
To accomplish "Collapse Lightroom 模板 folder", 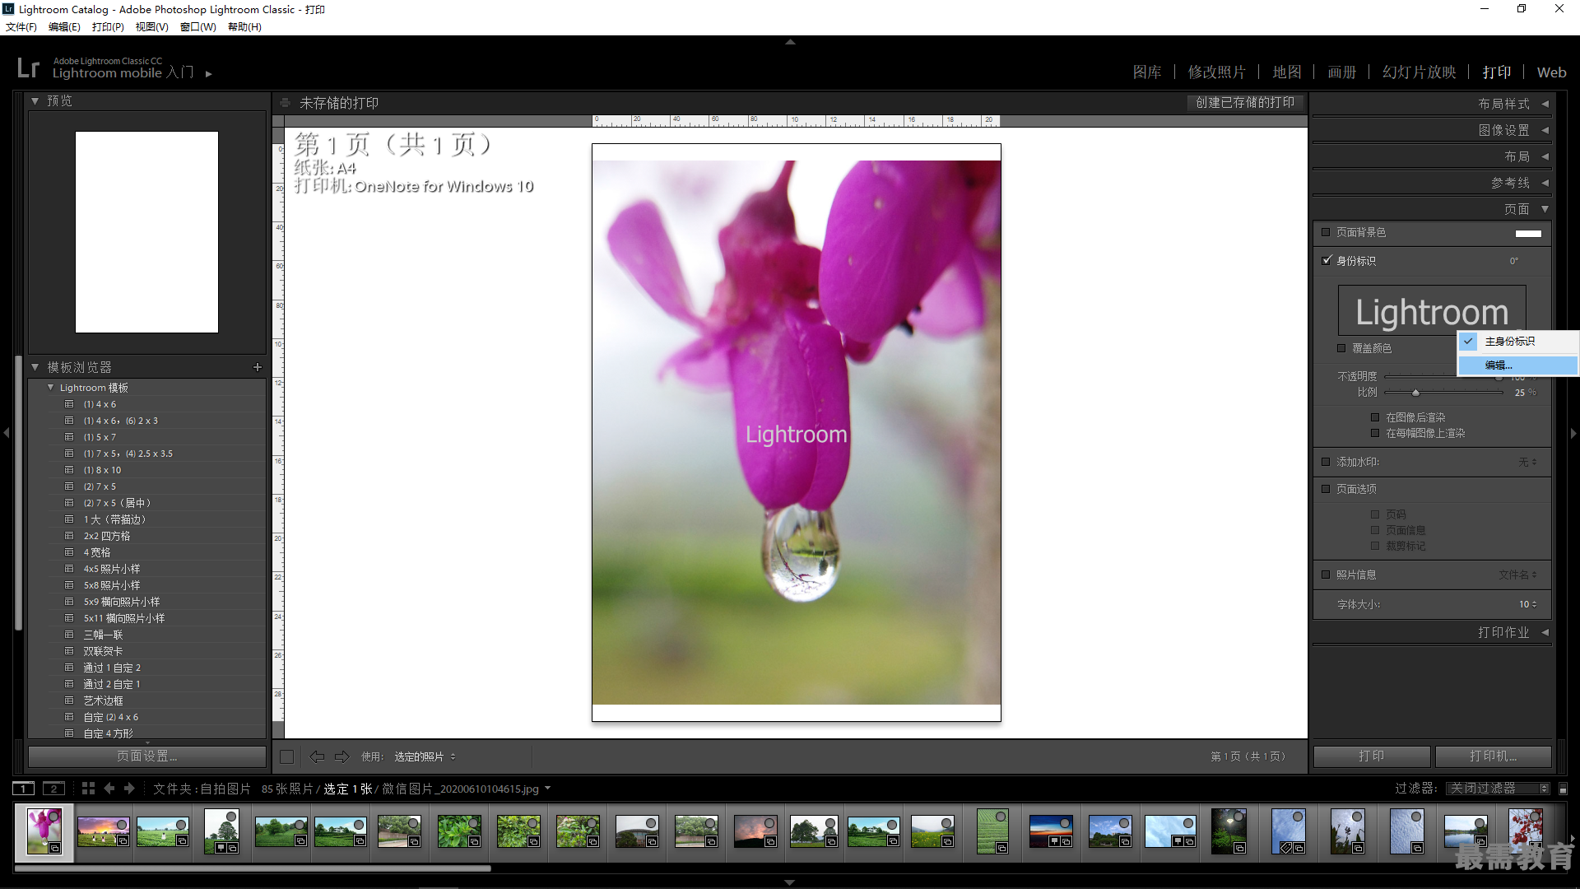I will tap(51, 388).
